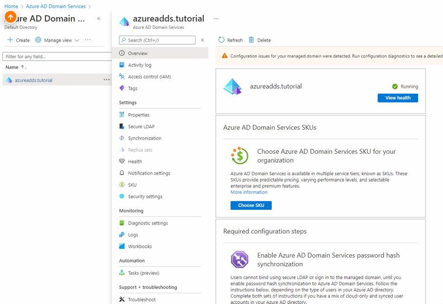Open Diagnostic settings page
The width and height of the screenshot is (443, 304).
148,223
